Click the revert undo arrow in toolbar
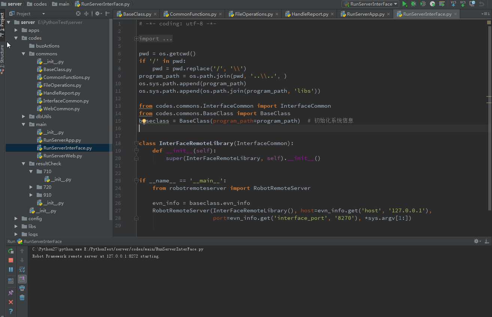 pyautogui.click(x=482, y=4)
